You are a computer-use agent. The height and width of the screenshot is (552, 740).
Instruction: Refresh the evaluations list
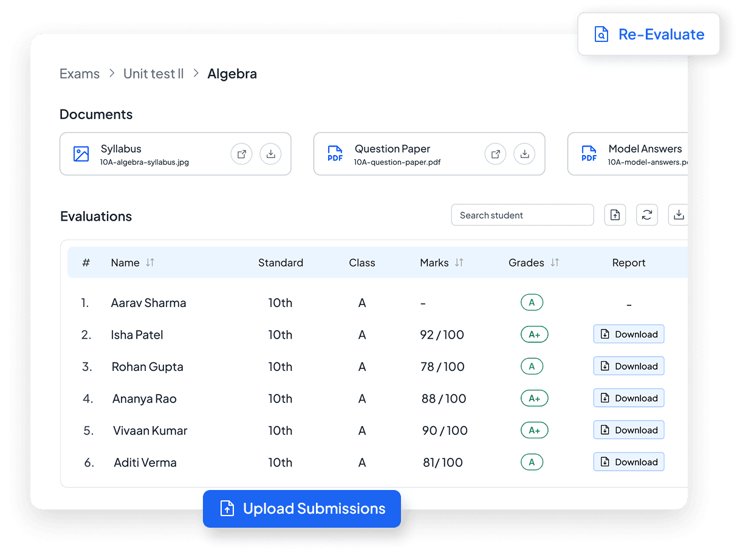coord(647,215)
